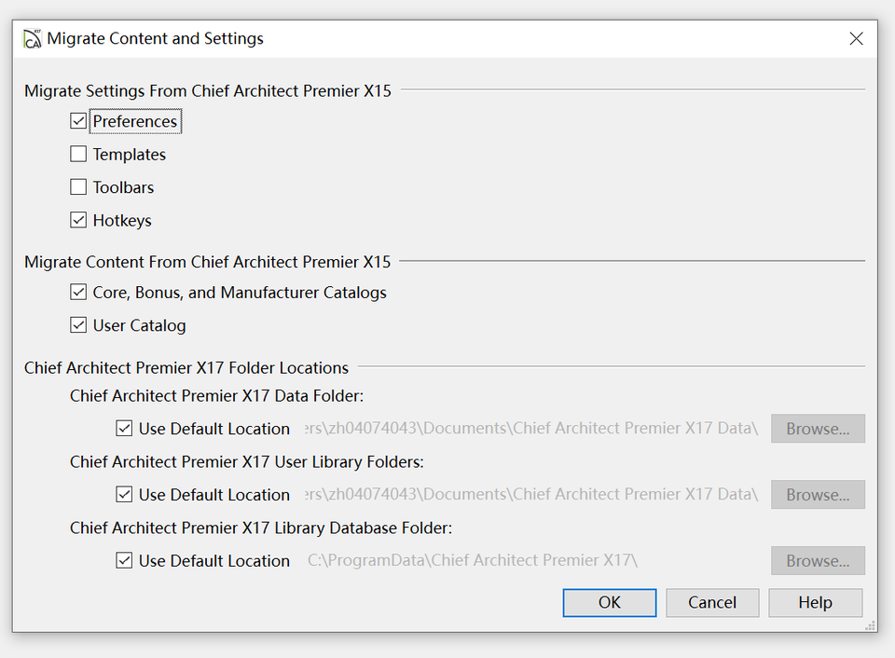Toggle Core, Bonus, and Manufacturer Catalogs
This screenshot has height=658, width=895.
click(x=78, y=293)
